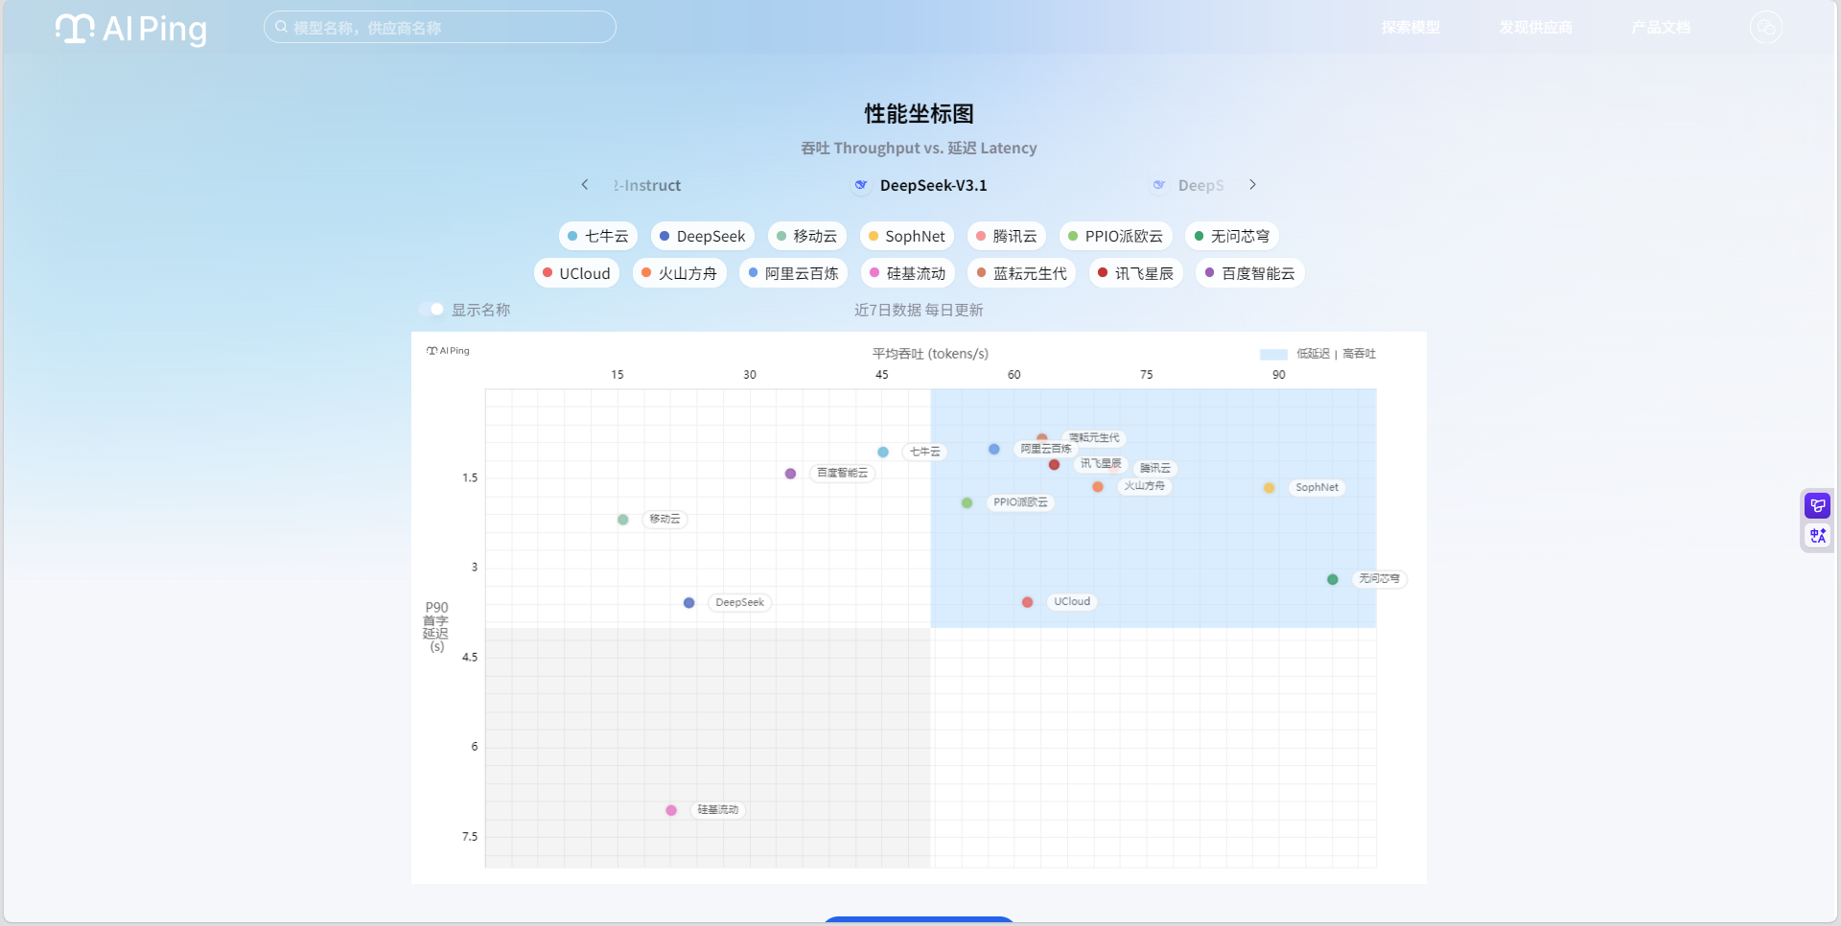Viewport: 1841px width, 926px height.
Task: Toggle 百度智能云 provider in legend
Action: 1249,273
